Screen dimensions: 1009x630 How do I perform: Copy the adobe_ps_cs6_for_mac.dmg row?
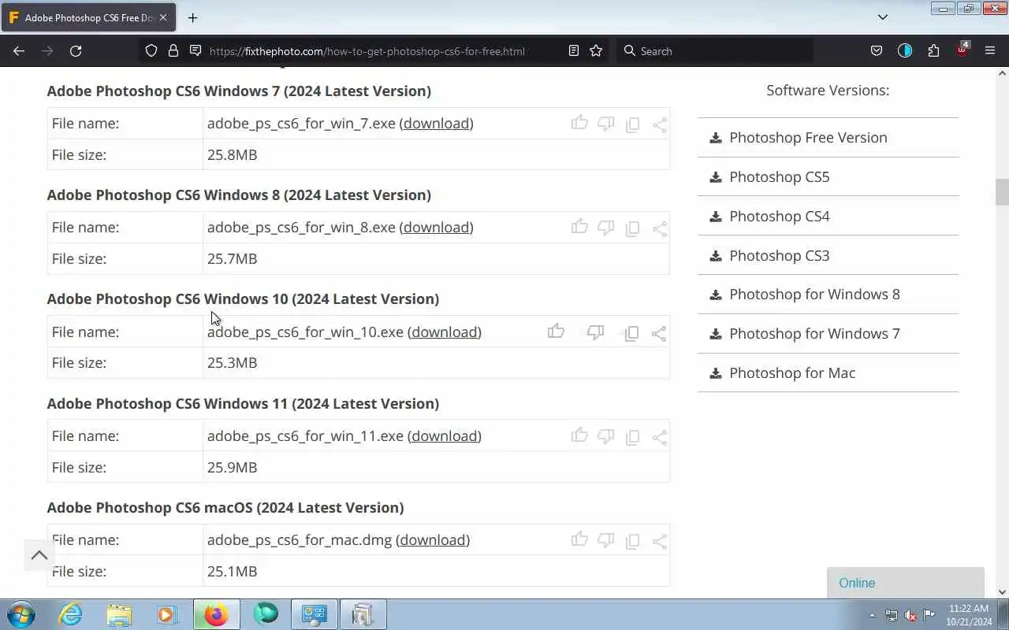pos(632,541)
